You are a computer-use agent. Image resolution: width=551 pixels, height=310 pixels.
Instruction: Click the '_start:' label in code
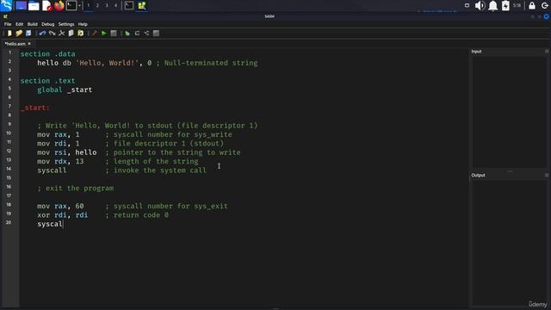[35, 108]
